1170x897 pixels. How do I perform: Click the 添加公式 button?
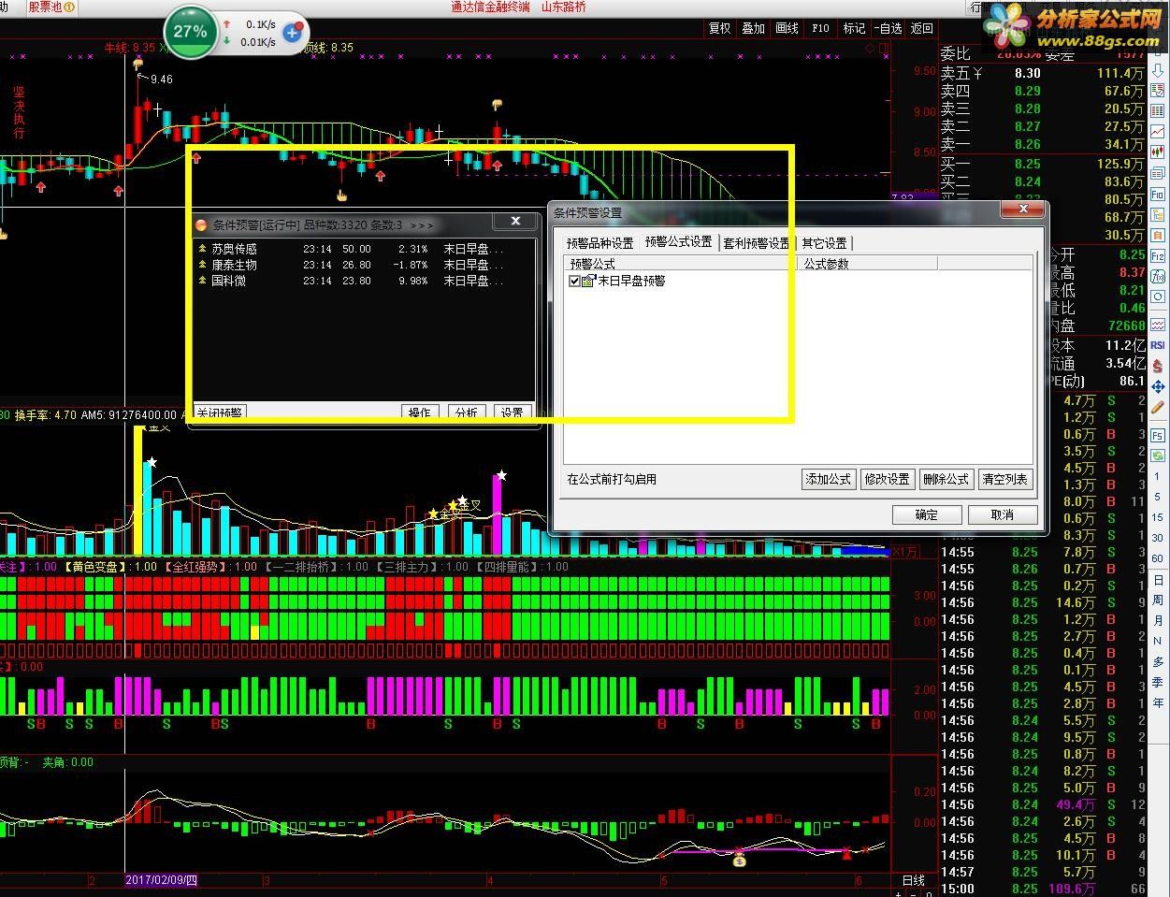pos(829,479)
